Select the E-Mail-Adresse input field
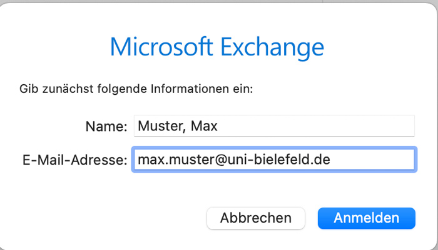This screenshot has width=438, height=250. tap(274, 160)
